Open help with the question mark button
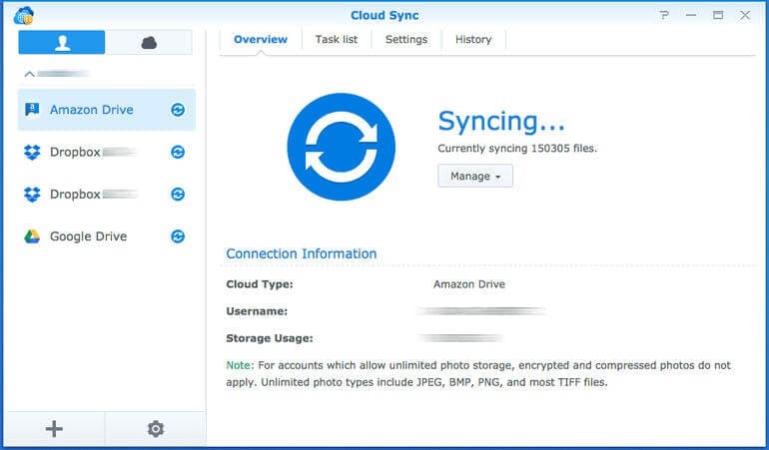Screen dimensions: 769x450 click(664, 15)
